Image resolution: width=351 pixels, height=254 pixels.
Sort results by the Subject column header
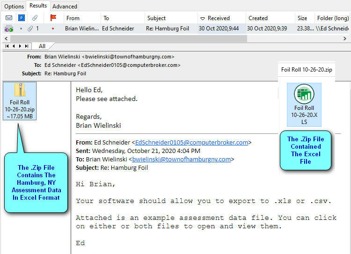point(156,18)
